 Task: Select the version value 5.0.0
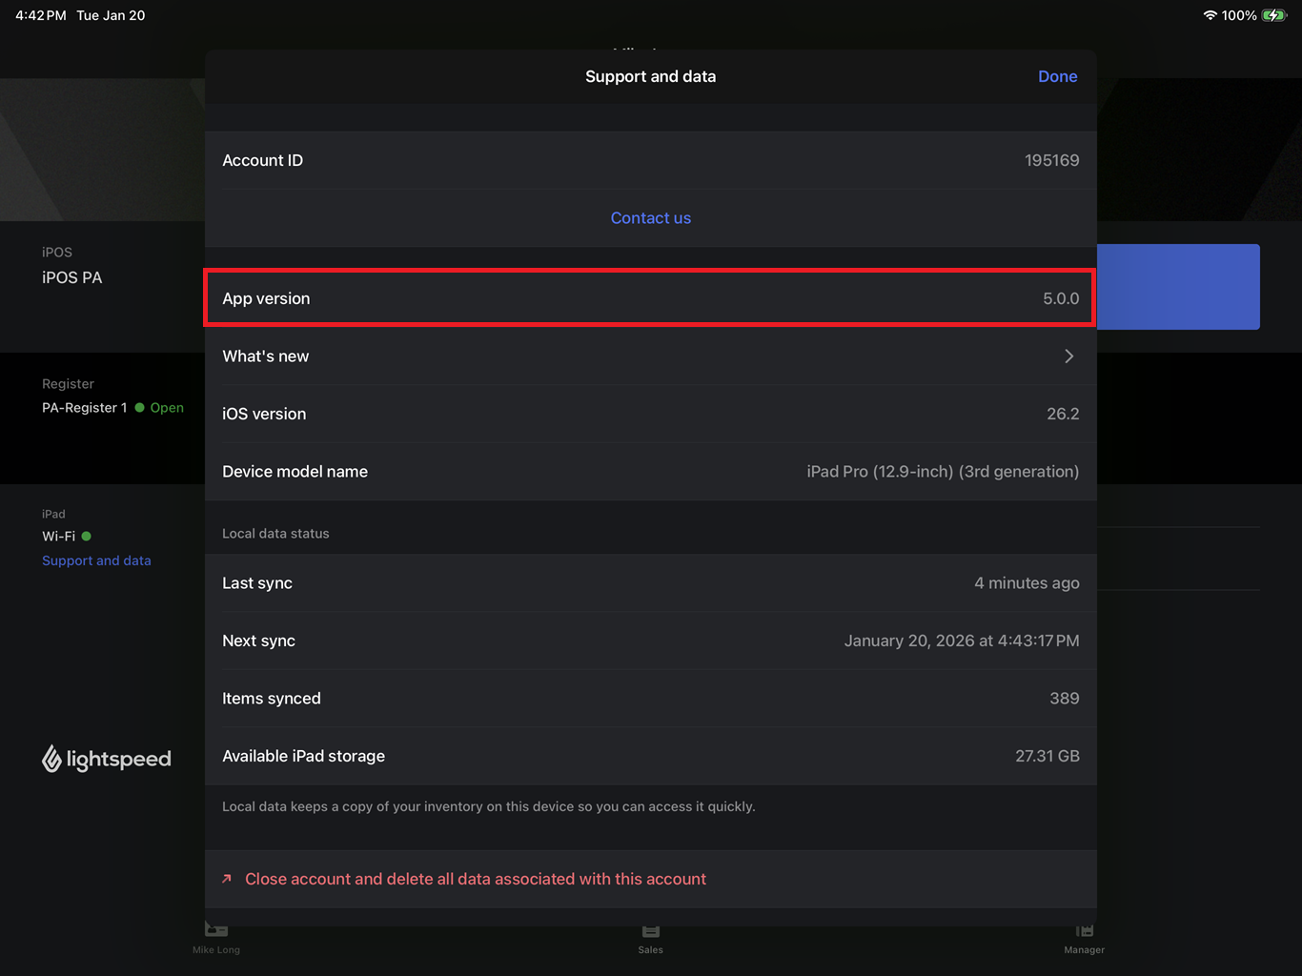click(1061, 298)
